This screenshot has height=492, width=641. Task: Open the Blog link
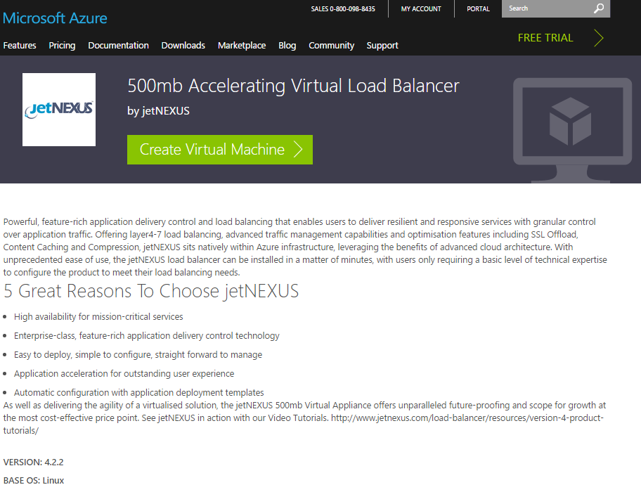(x=287, y=46)
